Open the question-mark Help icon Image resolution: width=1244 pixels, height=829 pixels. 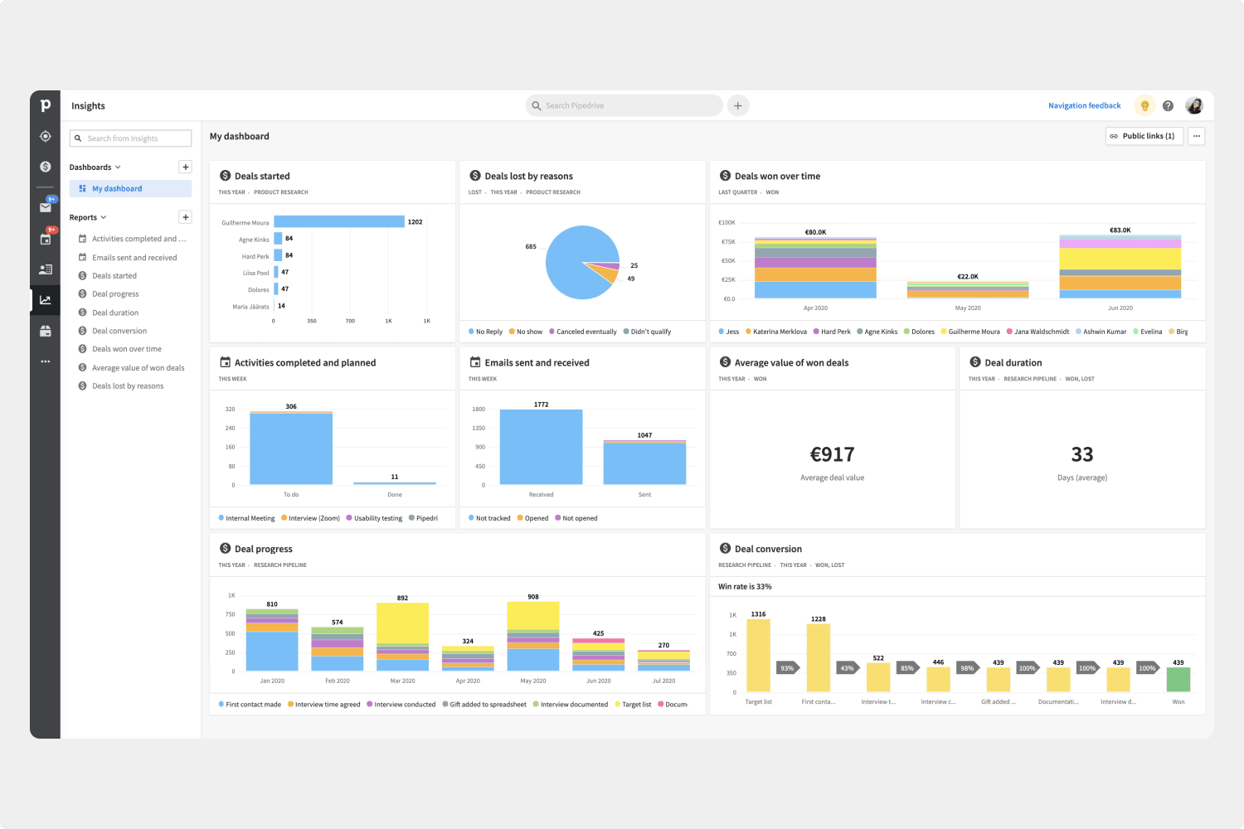click(x=1169, y=105)
